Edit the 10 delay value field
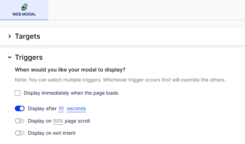 click(61, 109)
